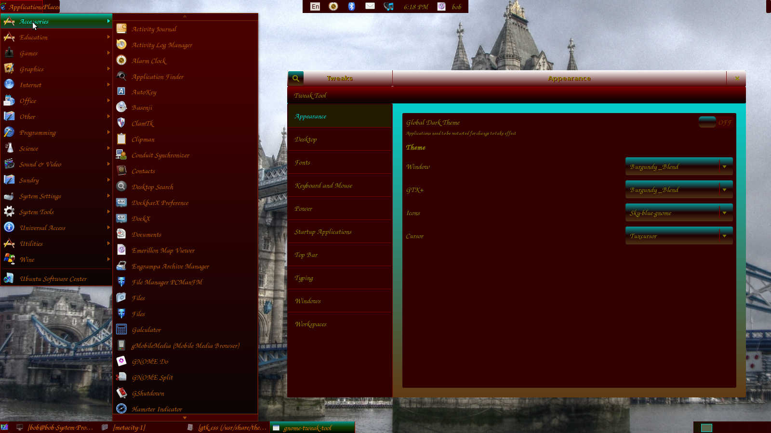The width and height of the screenshot is (771, 433).
Task: Click the En keyboard layout indicator
Action: (315, 6)
